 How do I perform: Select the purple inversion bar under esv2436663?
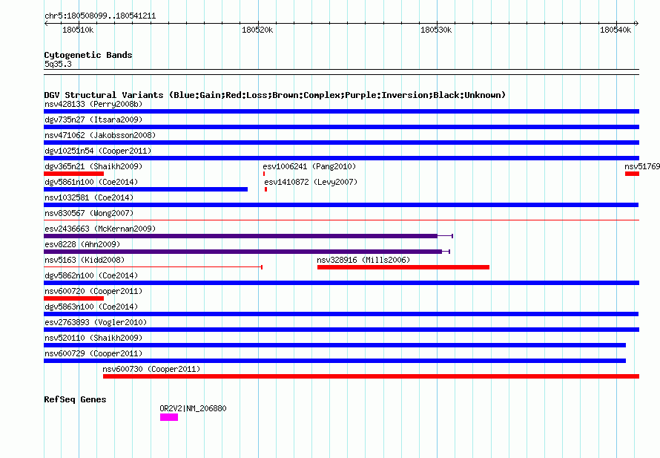click(x=248, y=236)
